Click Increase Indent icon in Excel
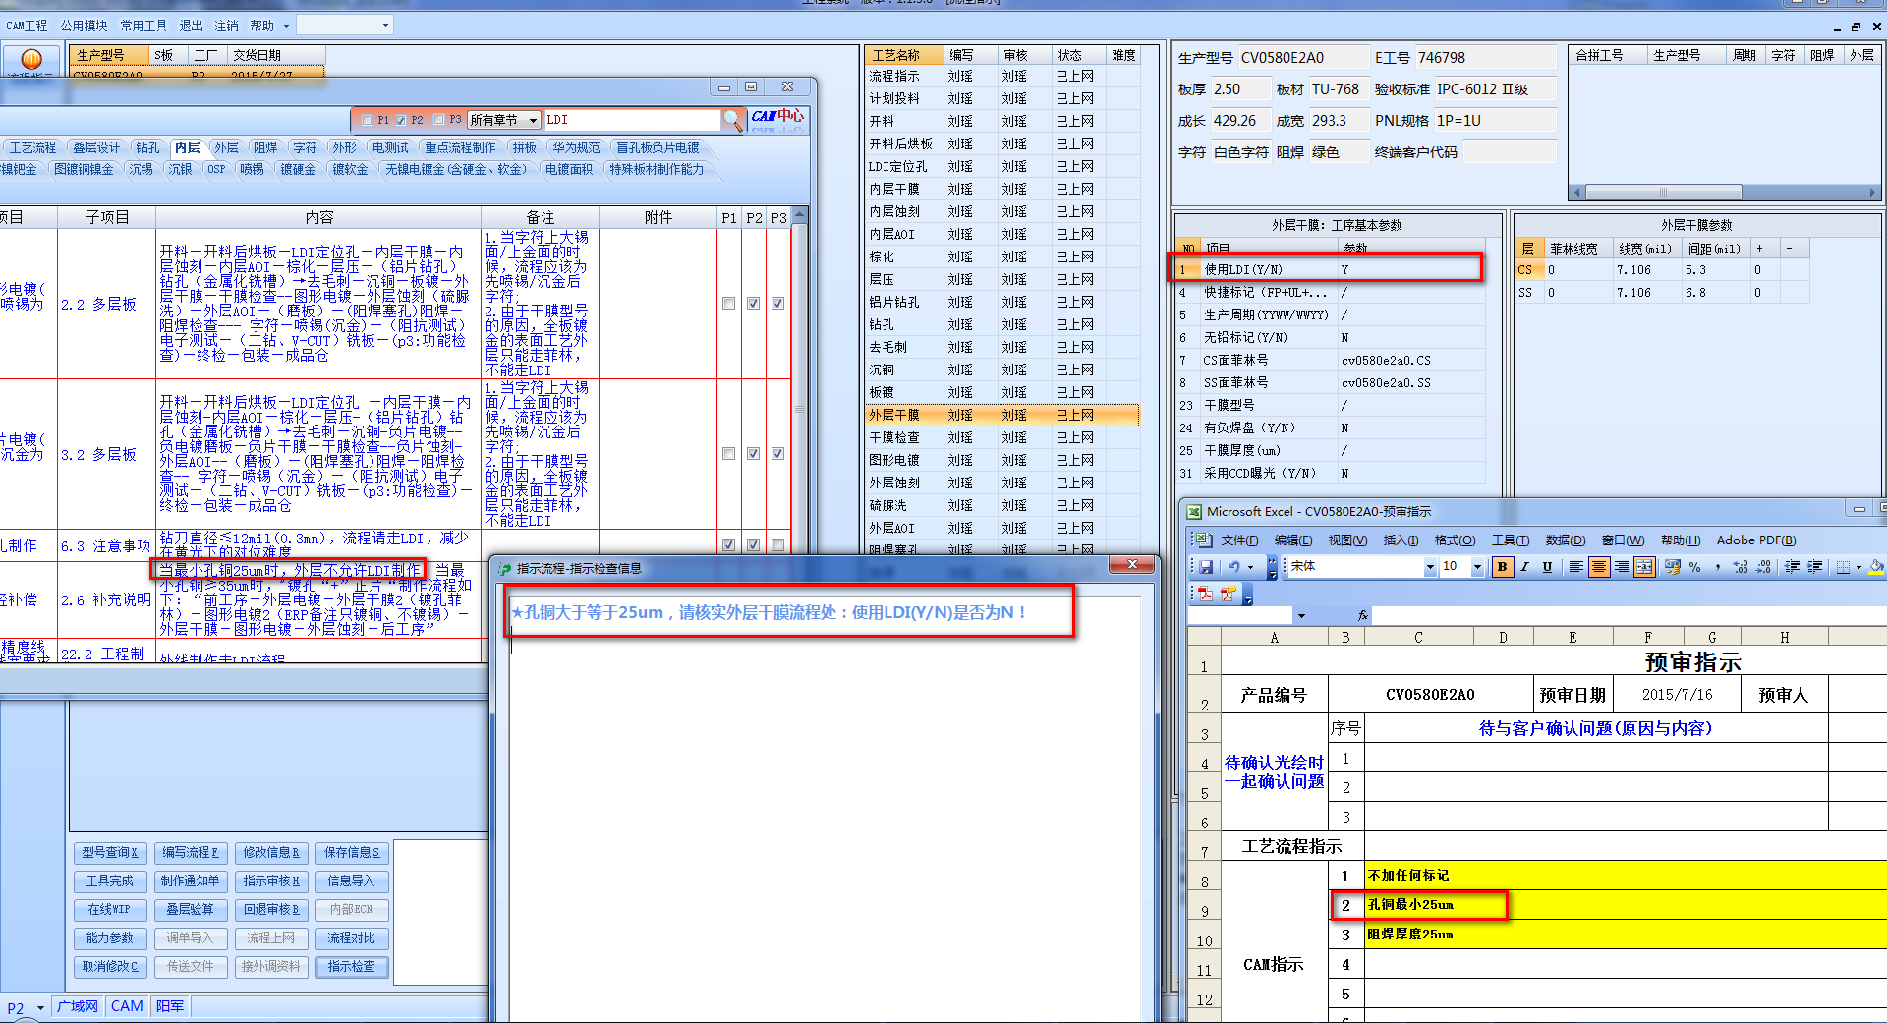This screenshot has height=1023, width=1887. 1814,567
